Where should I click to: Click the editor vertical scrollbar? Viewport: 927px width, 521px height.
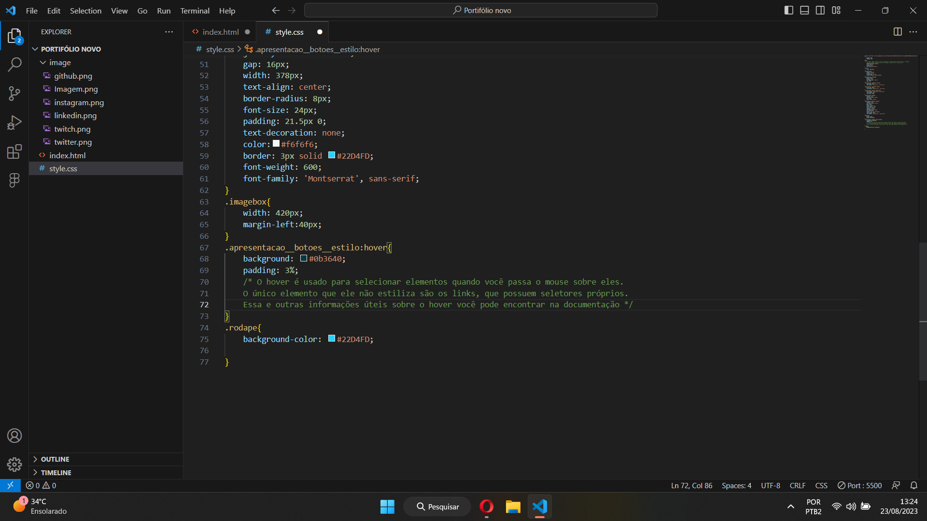(x=923, y=311)
